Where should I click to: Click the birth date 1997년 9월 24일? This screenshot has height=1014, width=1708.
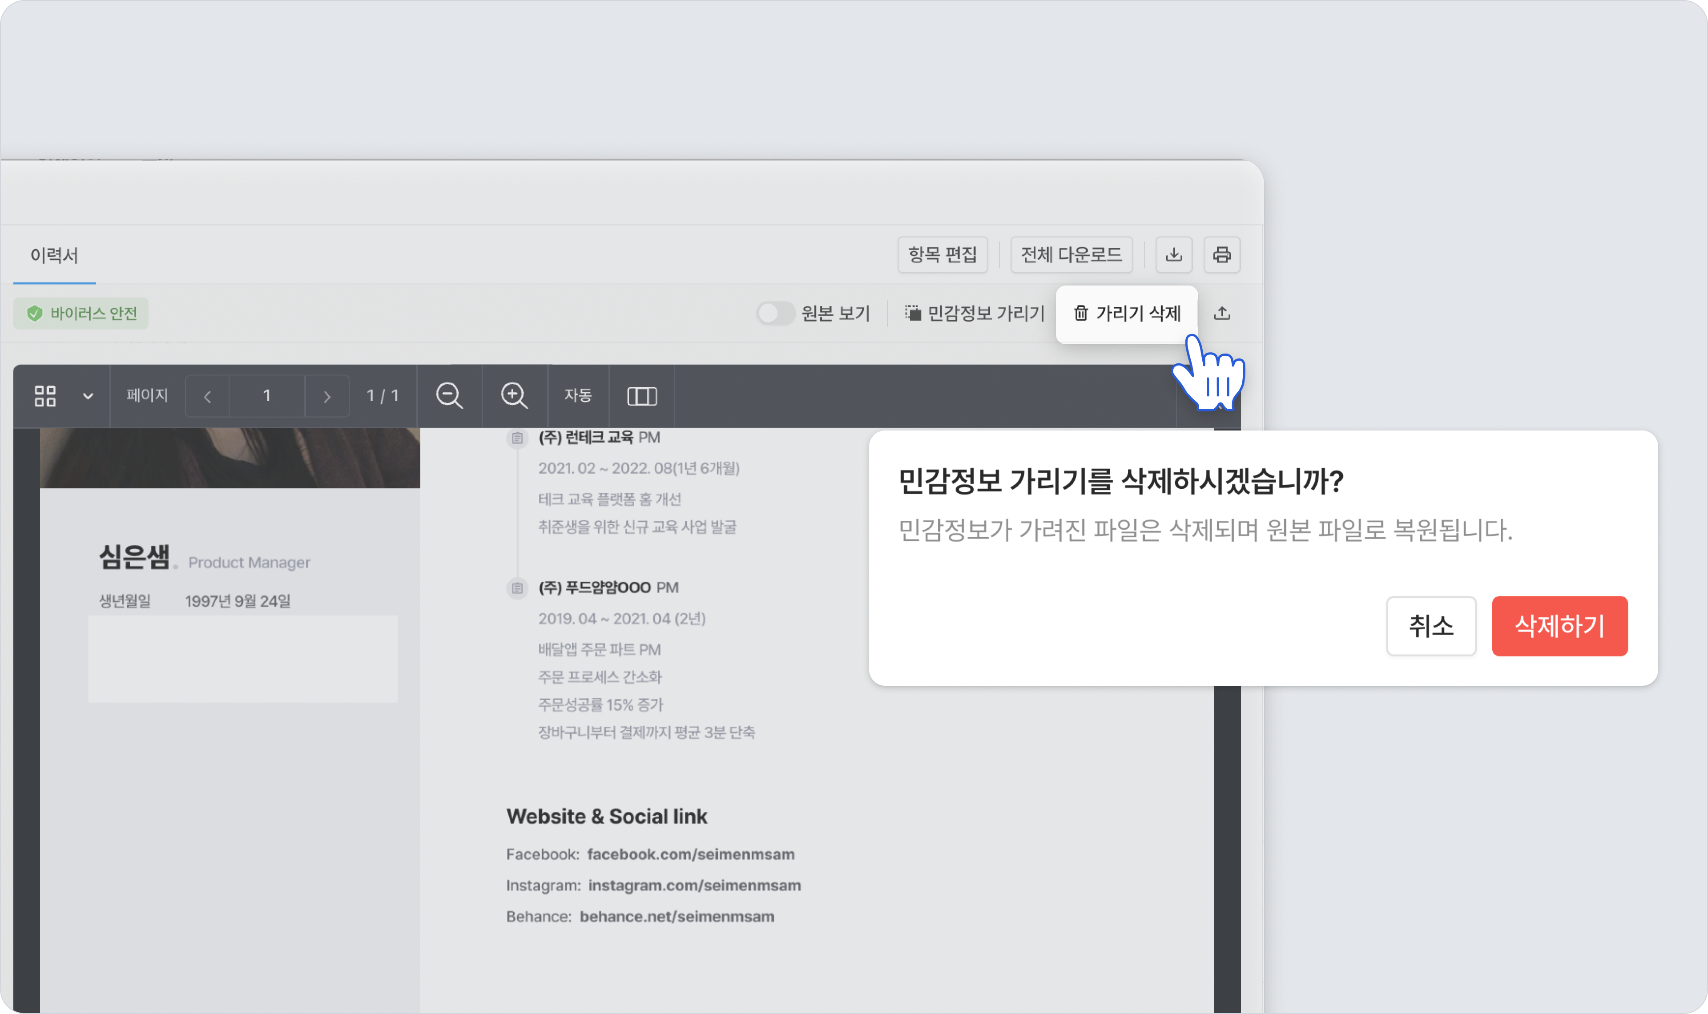[238, 601]
